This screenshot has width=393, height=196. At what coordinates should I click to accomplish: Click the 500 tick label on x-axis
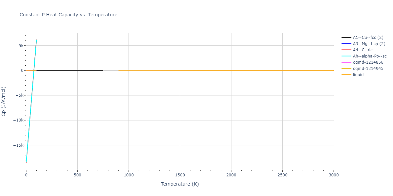click(77, 175)
